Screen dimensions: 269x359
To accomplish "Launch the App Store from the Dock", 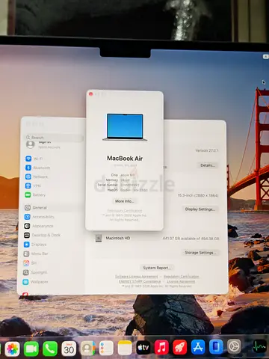I will tap(198, 346).
